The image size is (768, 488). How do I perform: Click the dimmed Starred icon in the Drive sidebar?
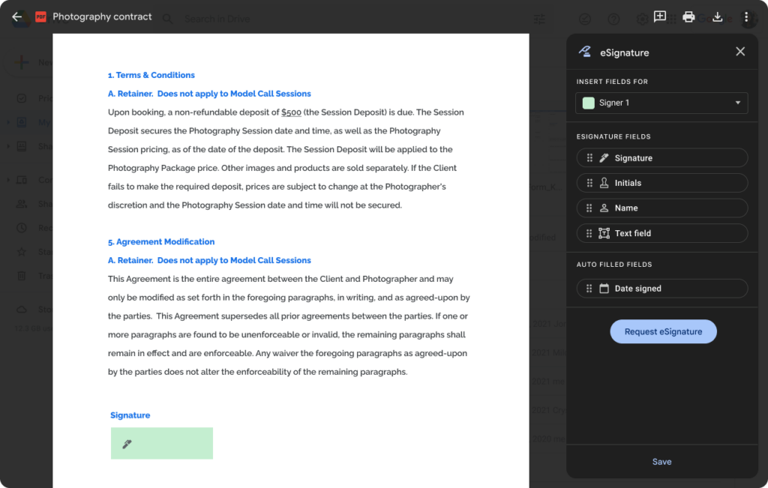pyautogui.click(x=22, y=252)
